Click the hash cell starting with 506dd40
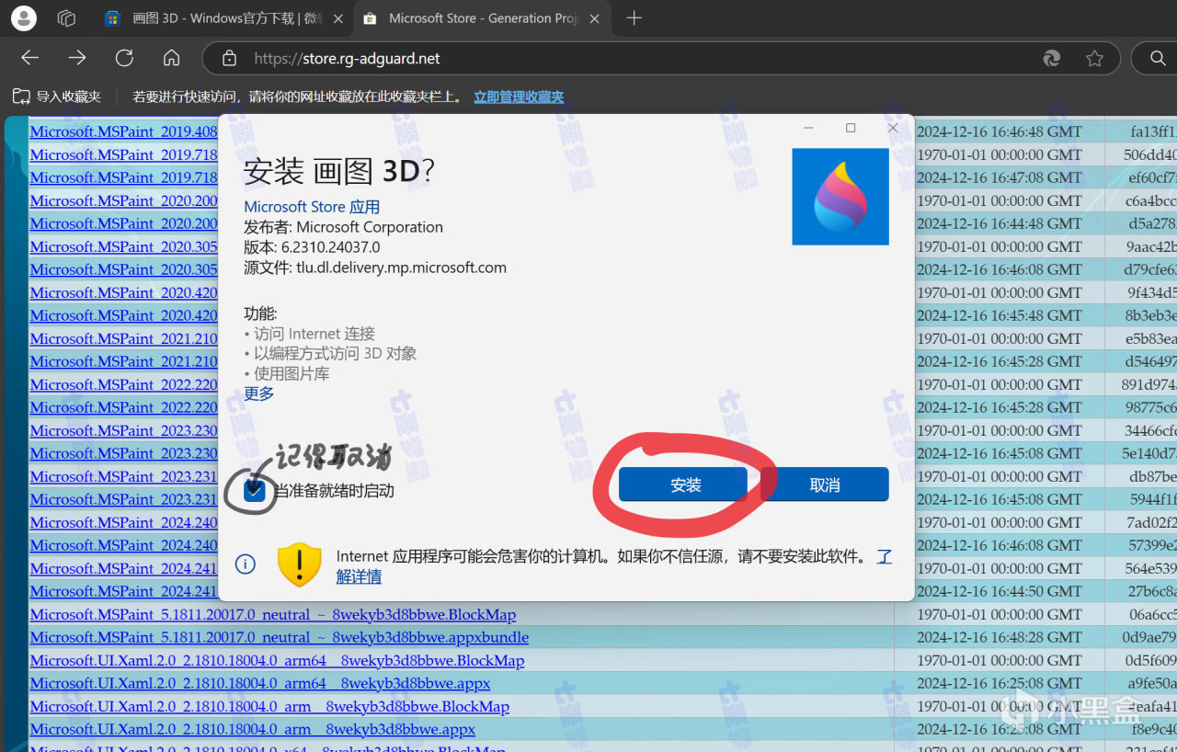 pyautogui.click(x=1150, y=154)
